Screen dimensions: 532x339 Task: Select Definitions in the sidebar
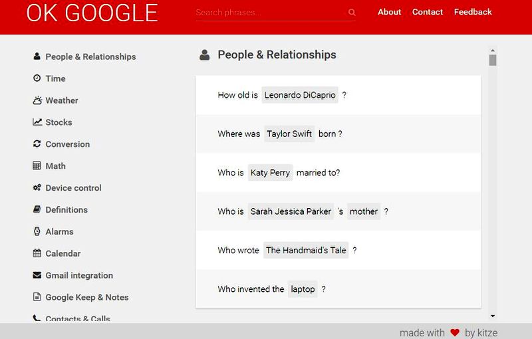point(66,209)
